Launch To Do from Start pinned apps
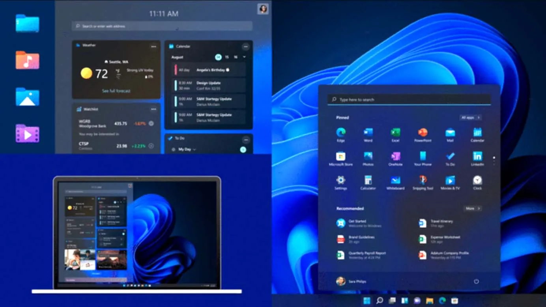 coord(450,158)
